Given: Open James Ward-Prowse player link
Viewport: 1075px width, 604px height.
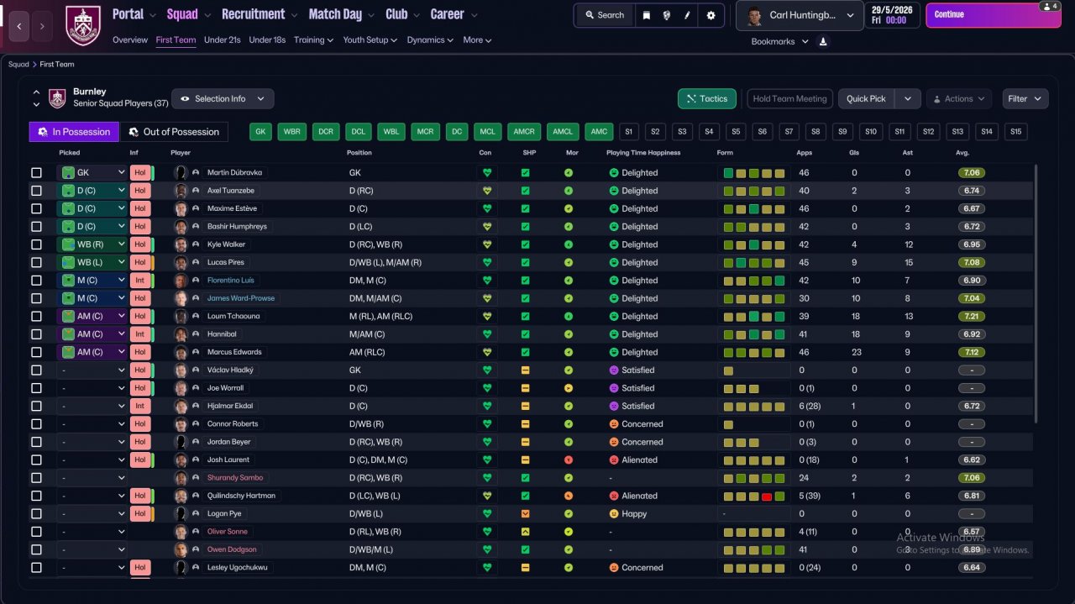Looking at the screenshot, I should click(241, 298).
